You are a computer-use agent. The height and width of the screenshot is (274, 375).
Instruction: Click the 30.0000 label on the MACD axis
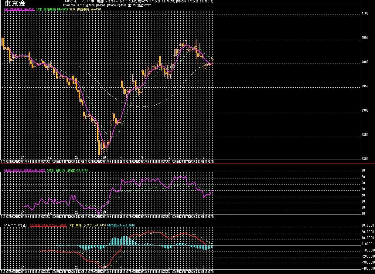(368, 225)
